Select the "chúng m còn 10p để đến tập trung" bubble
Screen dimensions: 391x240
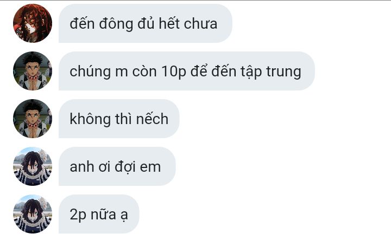click(186, 71)
